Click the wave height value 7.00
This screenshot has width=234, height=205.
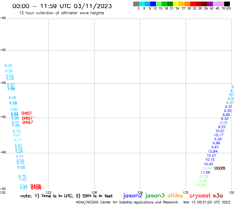pos(14,109)
